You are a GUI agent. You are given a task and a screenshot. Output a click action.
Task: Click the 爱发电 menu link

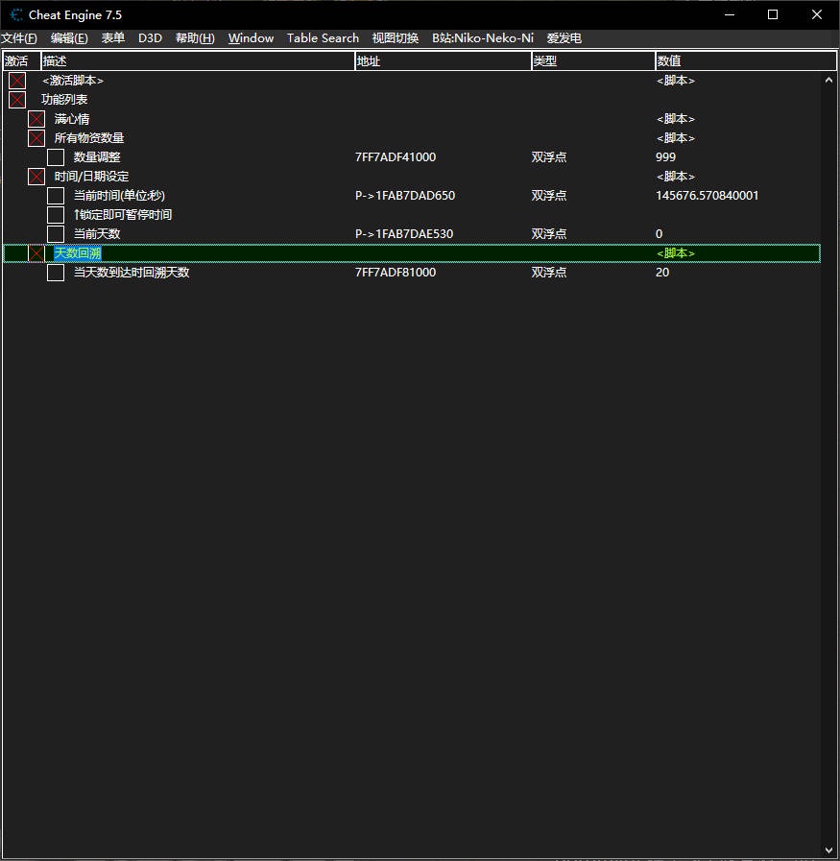(564, 38)
